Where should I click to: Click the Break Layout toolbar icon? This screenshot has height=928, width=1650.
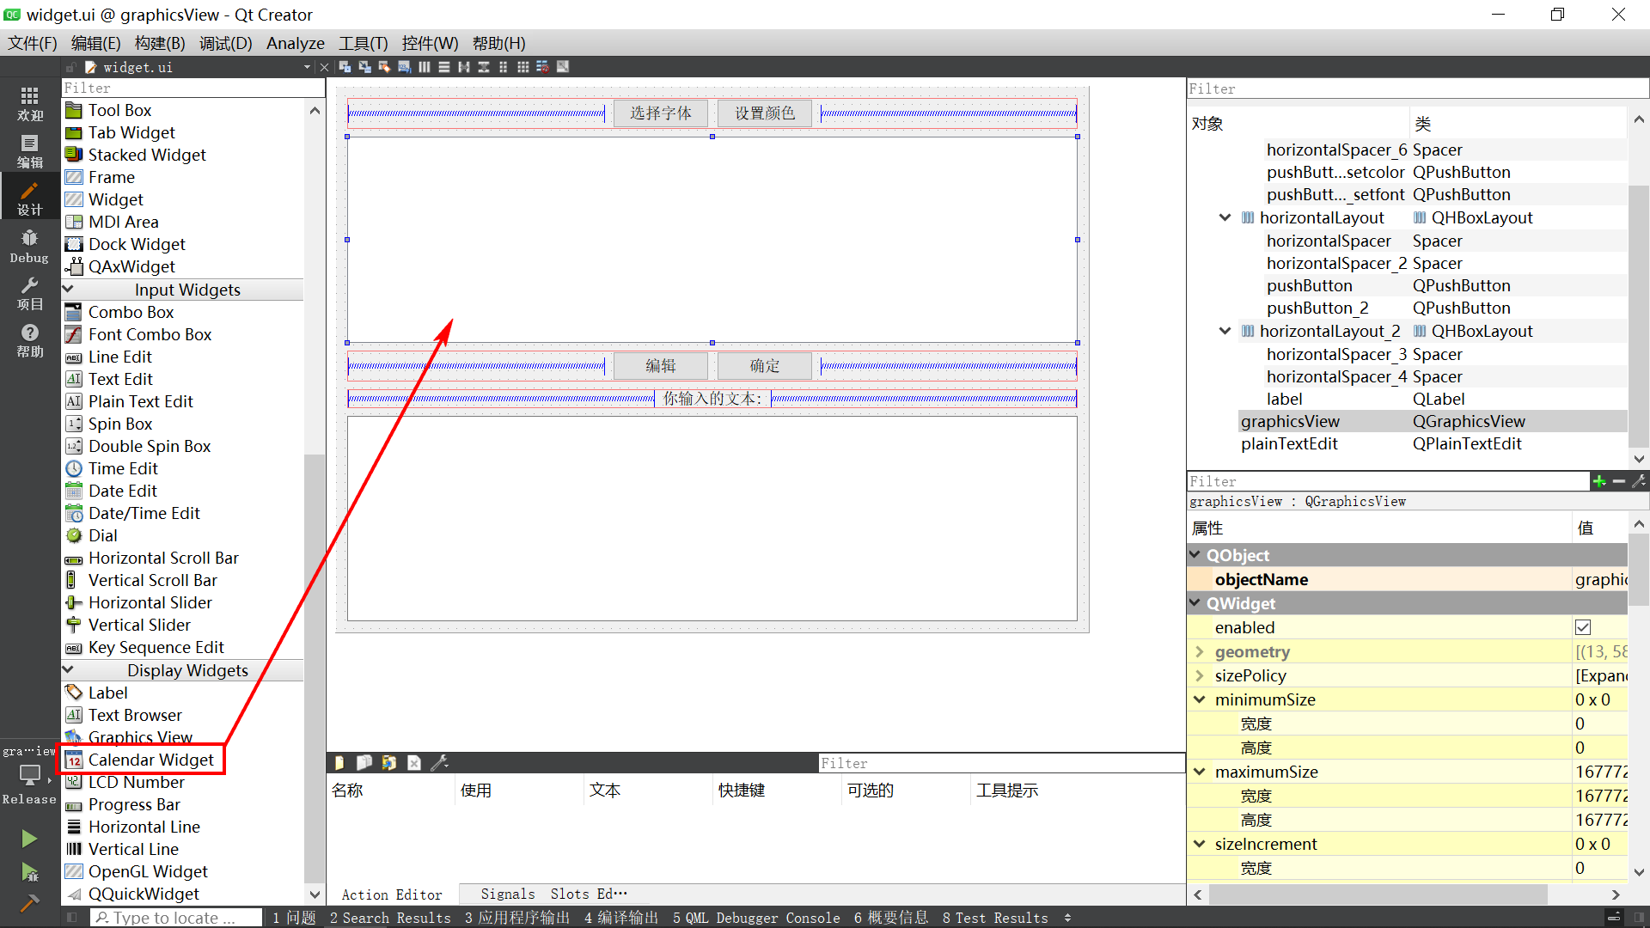(542, 67)
